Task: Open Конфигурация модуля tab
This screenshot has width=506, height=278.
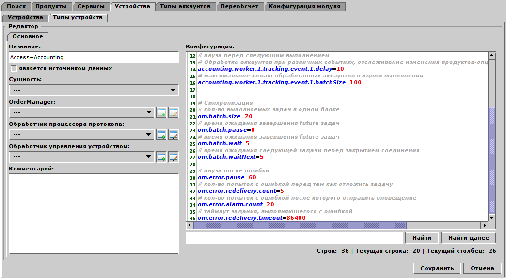Action: [304, 6]
